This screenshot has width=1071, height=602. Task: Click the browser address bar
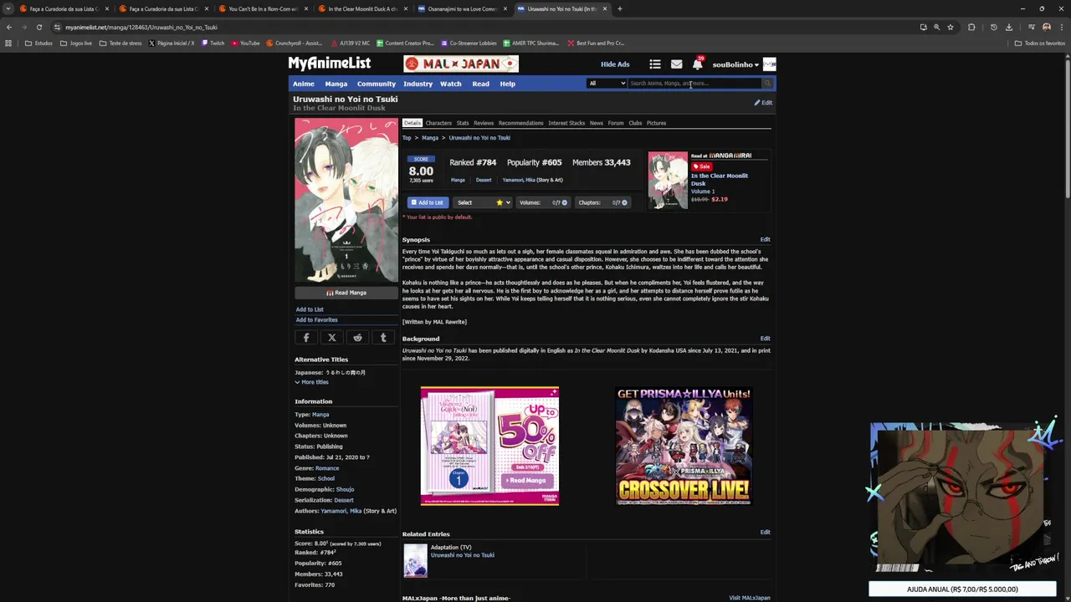tap(485, 27)
